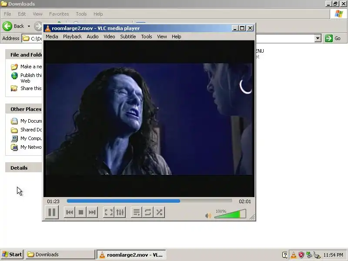Click roomlarge2.mov VLC taskbar button
This screenshot has height=261, width=348.
tap(131, 255)
